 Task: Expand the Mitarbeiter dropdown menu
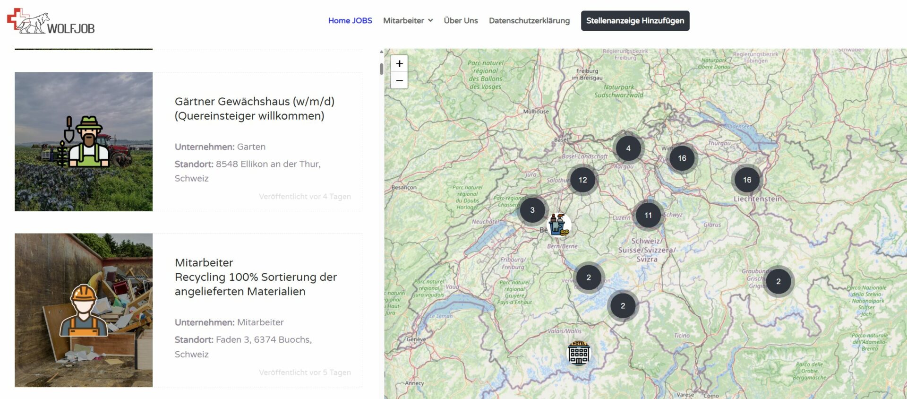tap(408, 21)
